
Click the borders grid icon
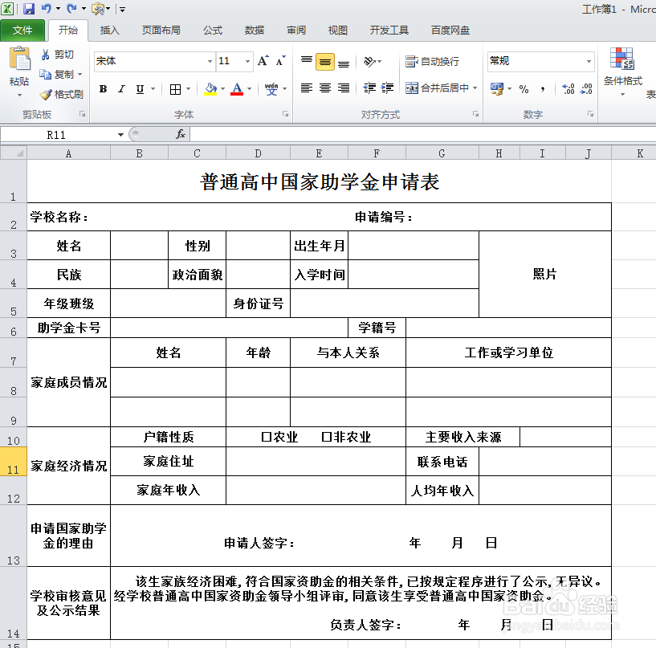click(x=175, y=89)
